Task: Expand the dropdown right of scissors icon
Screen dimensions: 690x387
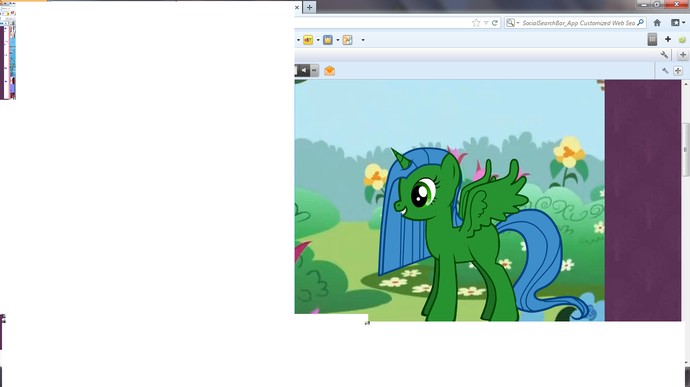Action: [363, 40]
